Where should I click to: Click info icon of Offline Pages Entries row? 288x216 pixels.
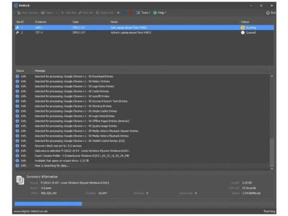pos(17,121)
